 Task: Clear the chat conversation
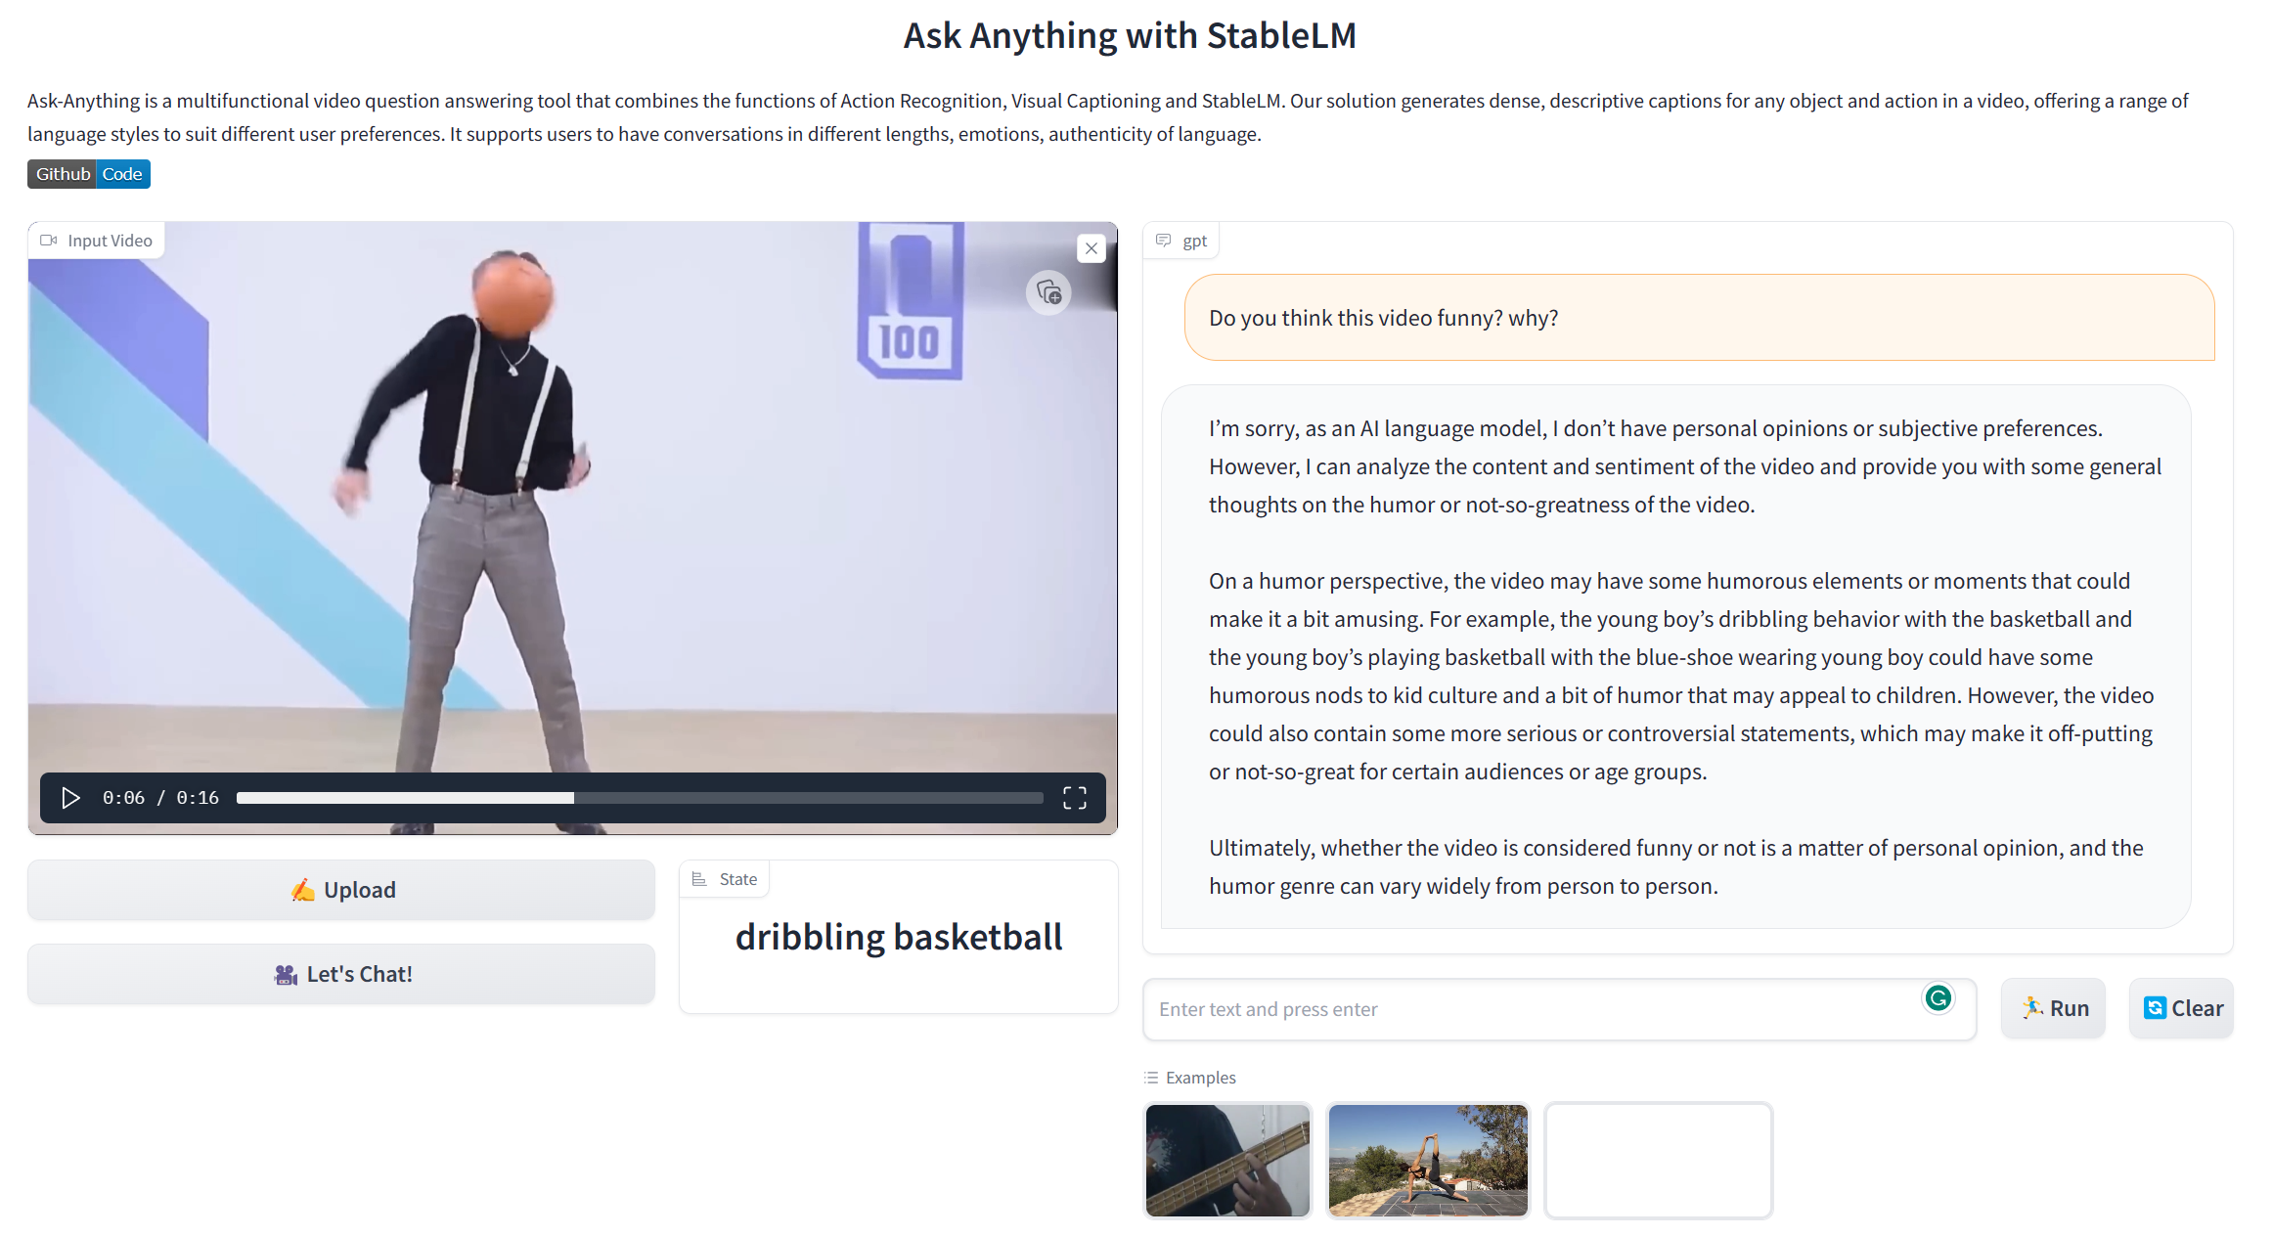[x=2182, y=1008]
